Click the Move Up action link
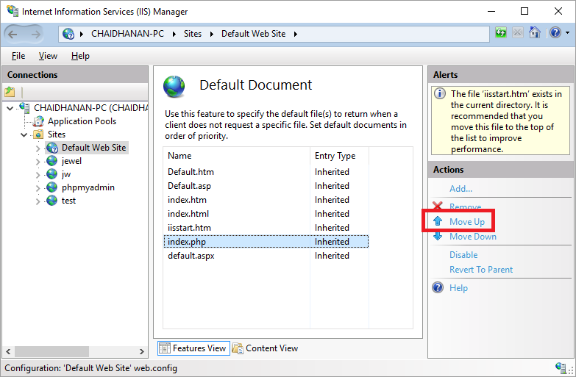The height and width of the screenshot is (377, 576). click(467, 222)
